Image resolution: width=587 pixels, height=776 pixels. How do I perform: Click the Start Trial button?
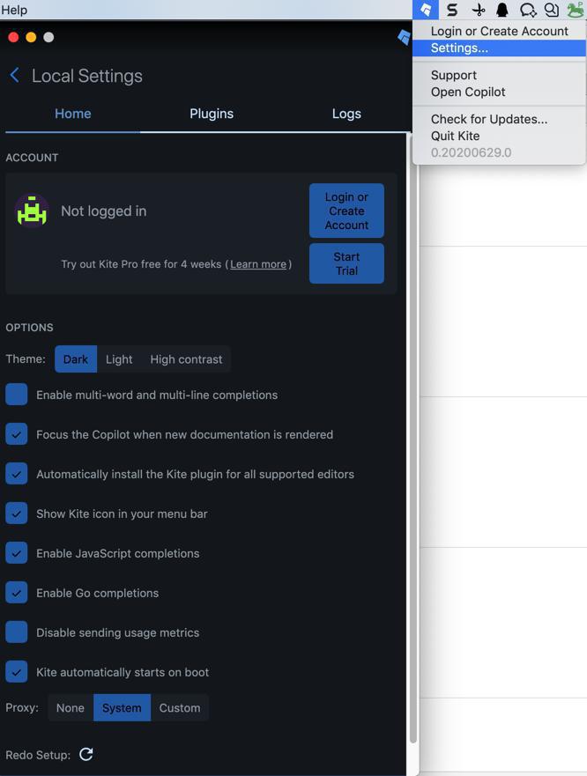[x=346, y=263]
